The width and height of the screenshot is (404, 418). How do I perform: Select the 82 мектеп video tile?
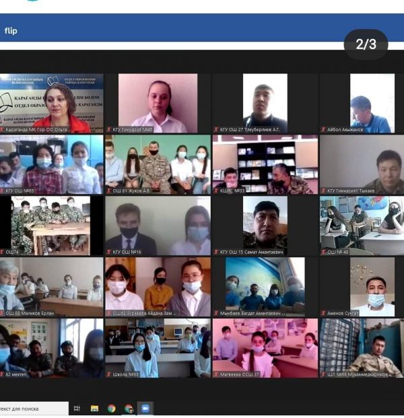51,346
